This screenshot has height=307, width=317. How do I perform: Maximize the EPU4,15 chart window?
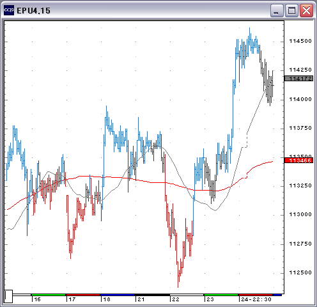point(291,11)
